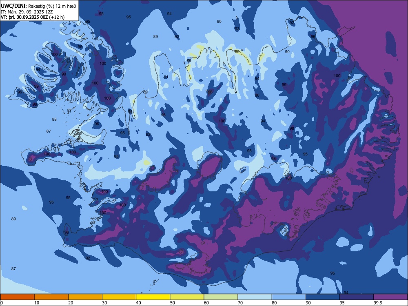
Task: Click the amber 20–30 legend swatch
Action: pos(85,297)
